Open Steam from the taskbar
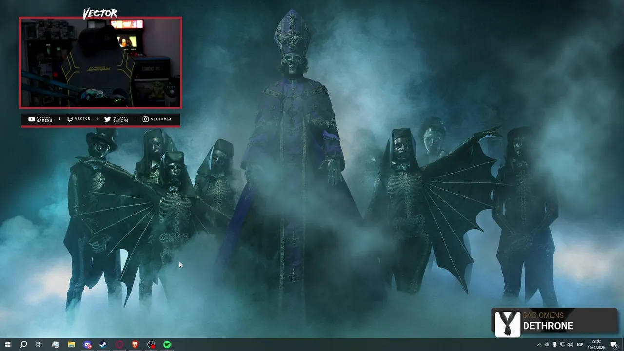Image resolution: width=624 pixels, height=351 pixels. [x=103, y=345]
